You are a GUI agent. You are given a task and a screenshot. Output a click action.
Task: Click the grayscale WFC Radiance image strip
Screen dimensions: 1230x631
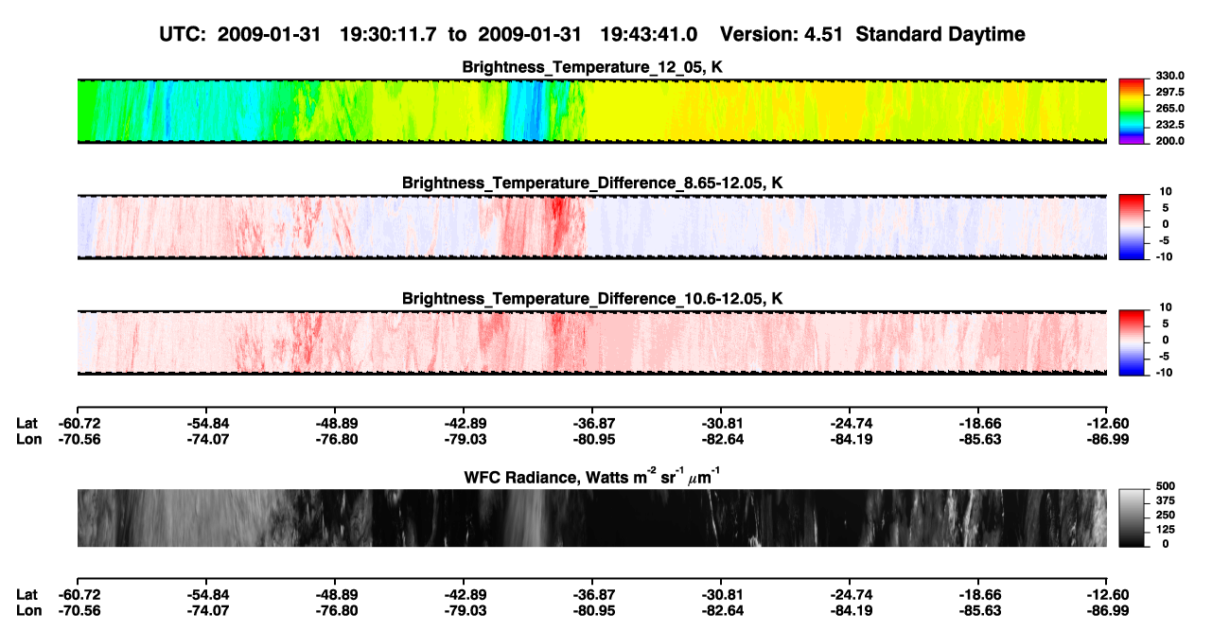pos(592,517)
